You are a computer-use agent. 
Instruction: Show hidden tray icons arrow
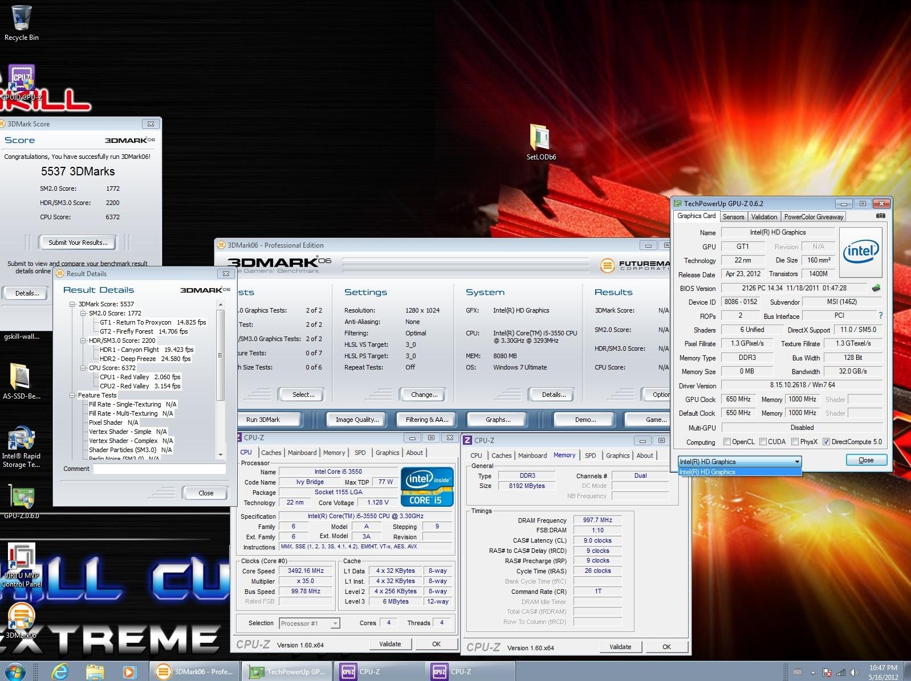click(813, 672)
